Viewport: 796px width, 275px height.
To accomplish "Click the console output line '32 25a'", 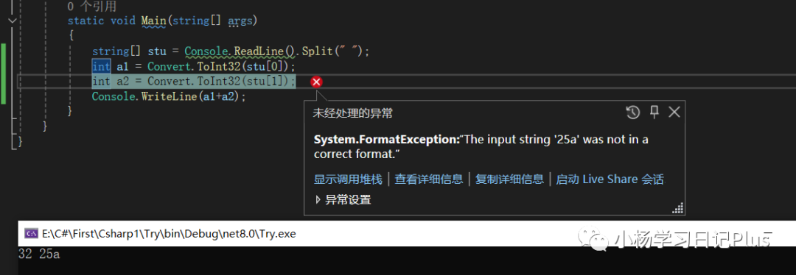I will pyautogui.click(x=39, y=254).
